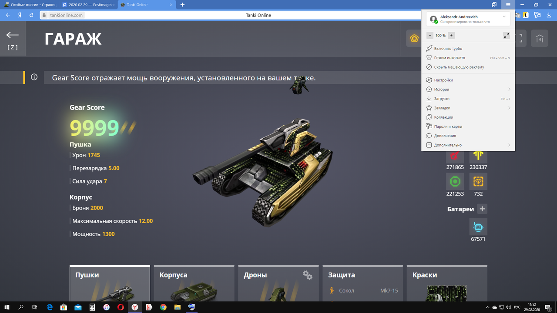The width and height of the screenshot is (557, 313).
Task: Reload the page
Action: point(31,15)
